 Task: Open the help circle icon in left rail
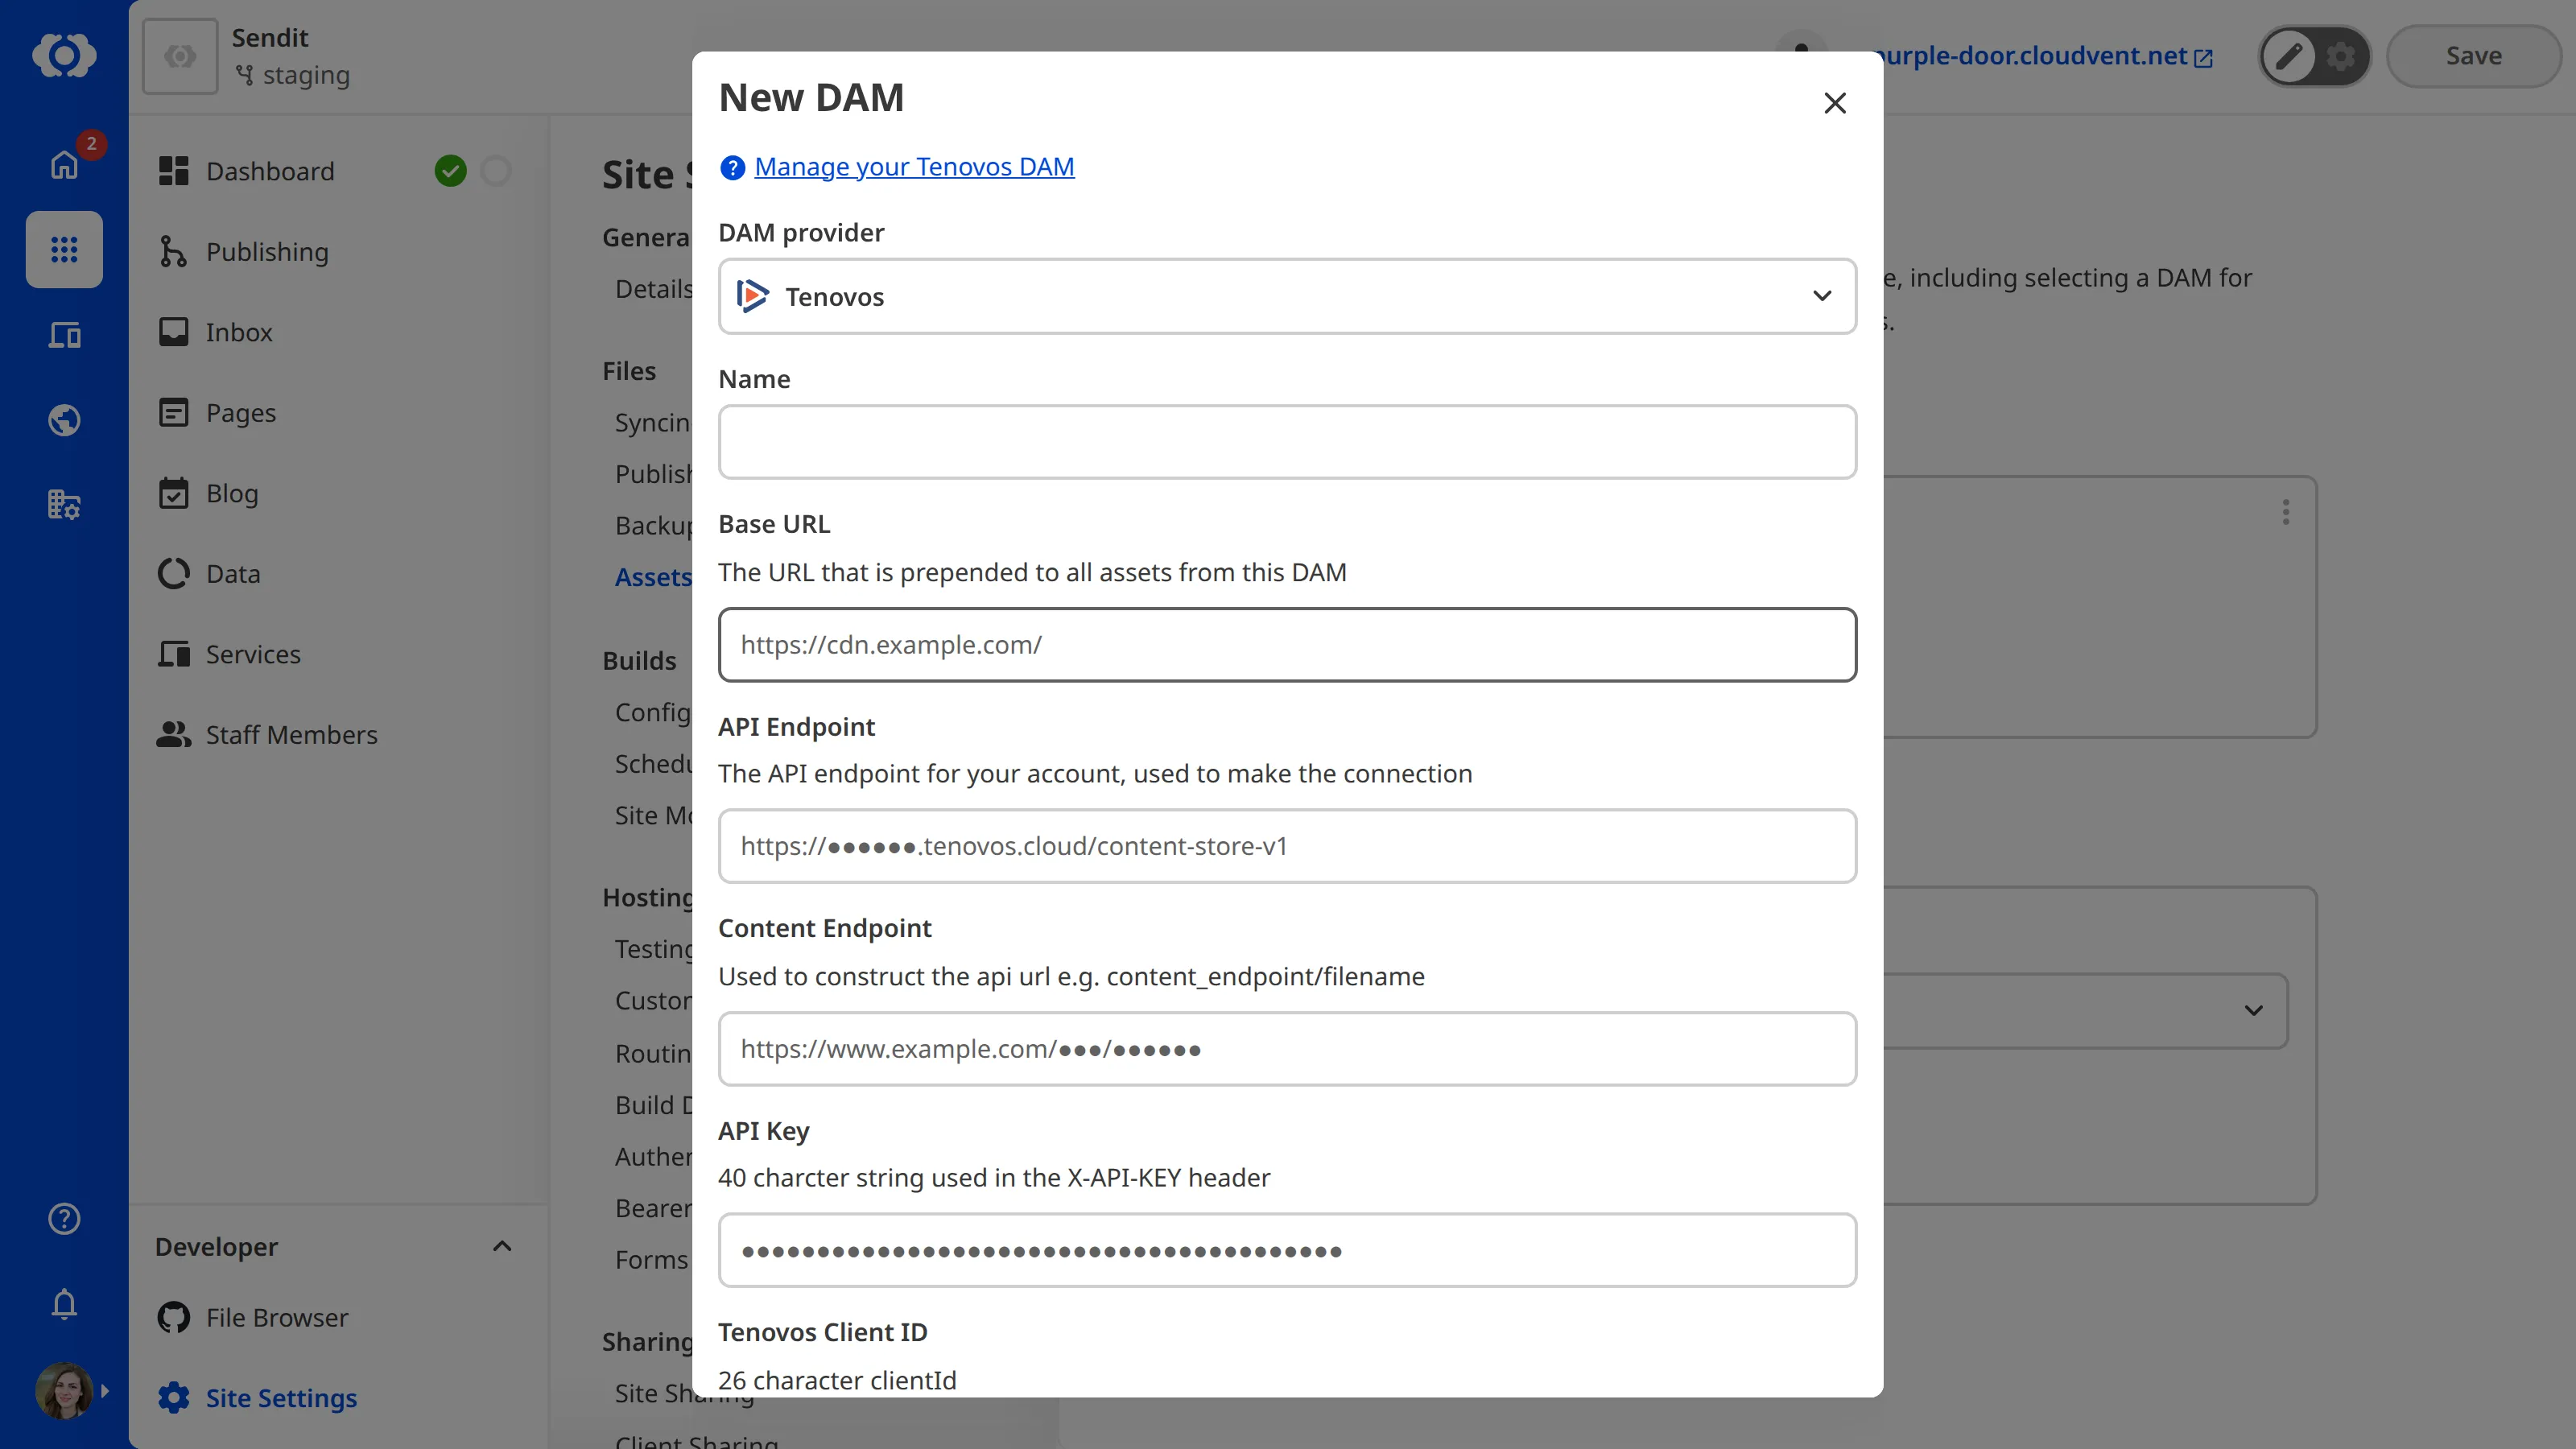(64, 1218)
